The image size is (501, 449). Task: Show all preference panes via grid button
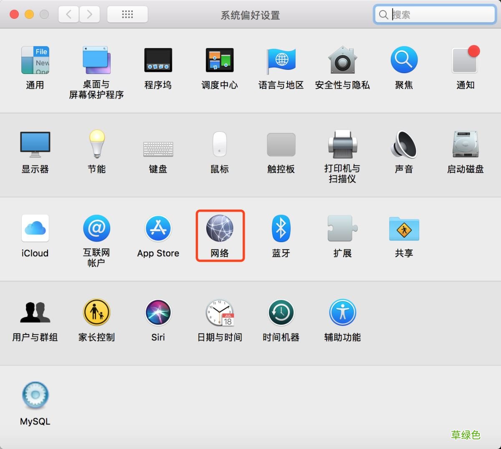tap(127, 14)
